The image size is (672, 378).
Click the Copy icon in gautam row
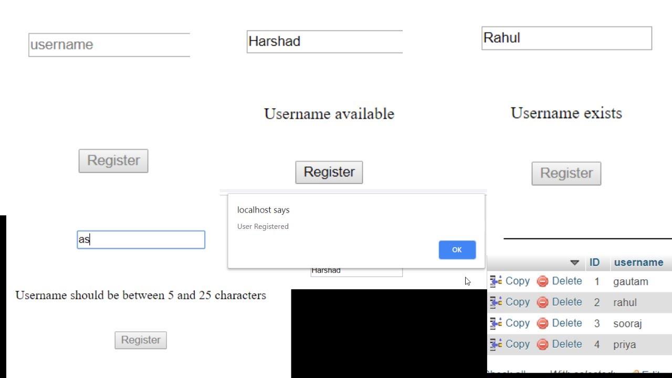[496, 281]
